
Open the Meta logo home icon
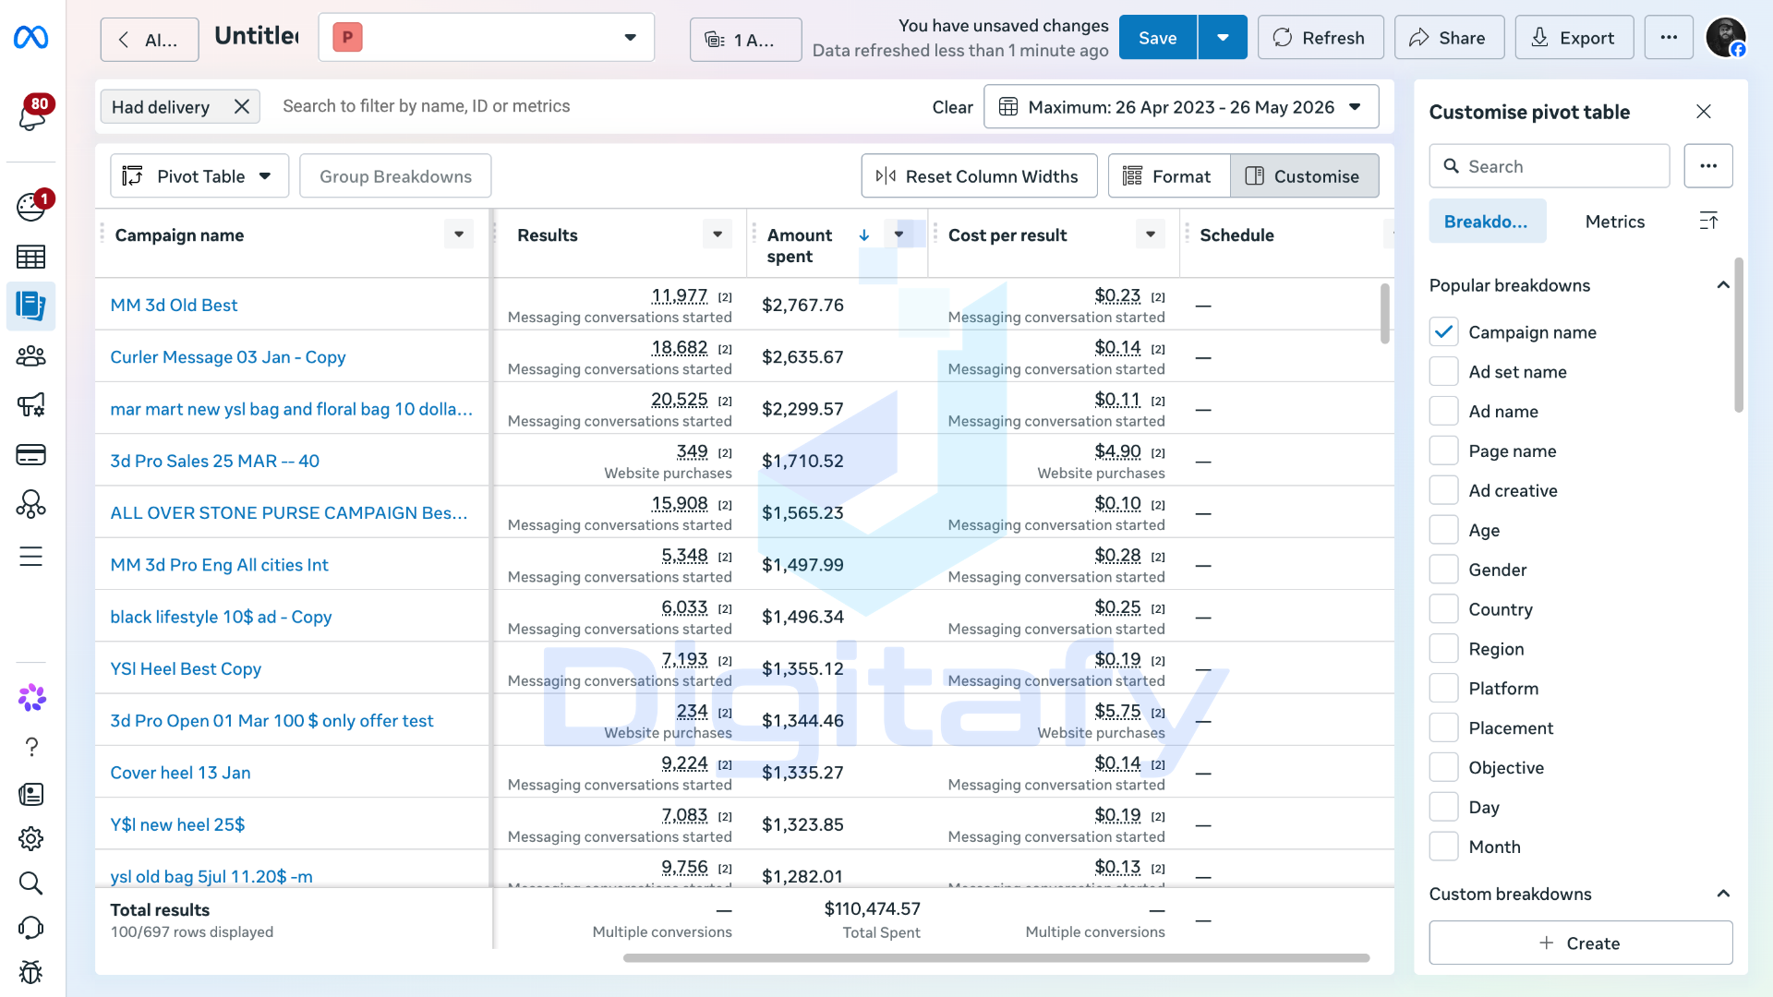31,37
